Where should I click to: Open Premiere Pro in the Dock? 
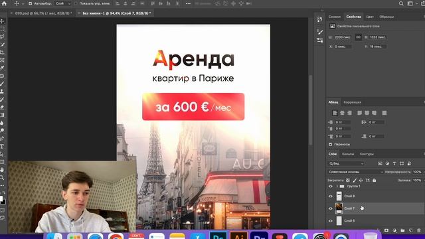point(259,236)
